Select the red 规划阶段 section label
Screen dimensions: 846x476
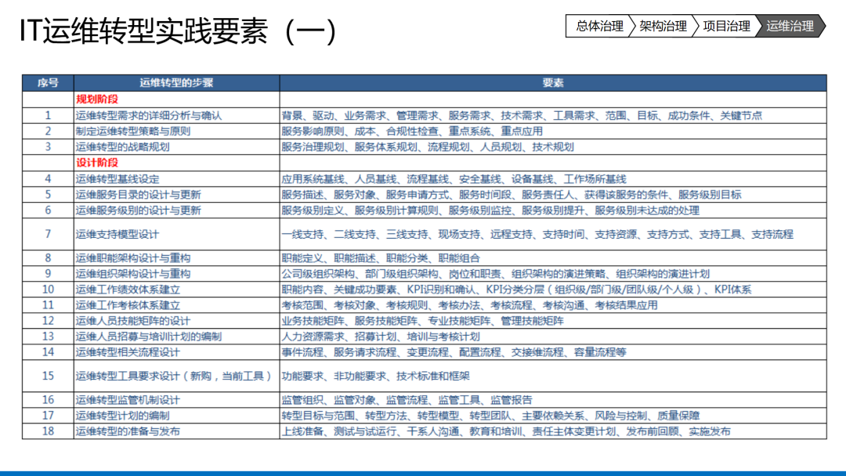coord(97,99)
